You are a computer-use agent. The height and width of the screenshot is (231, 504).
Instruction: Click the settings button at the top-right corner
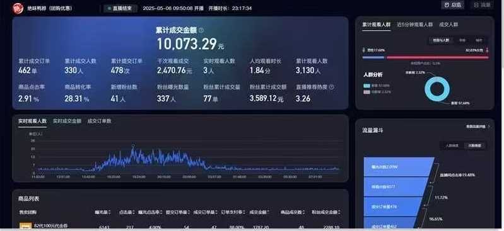coord(482,5)
